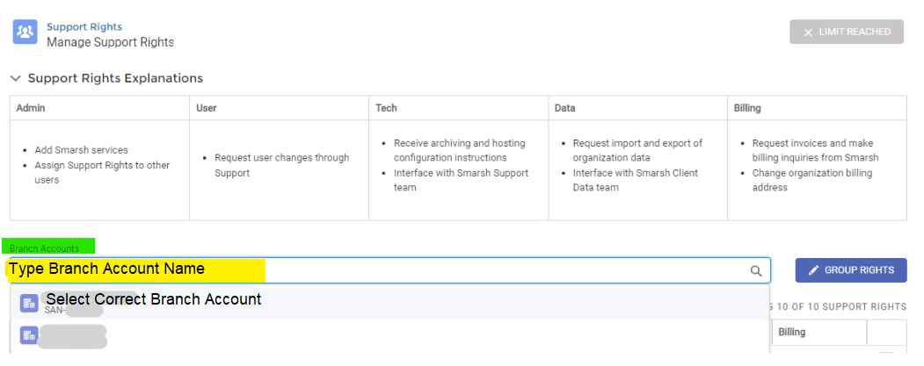Click the pencil icon on Group Rights
This screenshot has width=924, height=366.
click(813, 270)
